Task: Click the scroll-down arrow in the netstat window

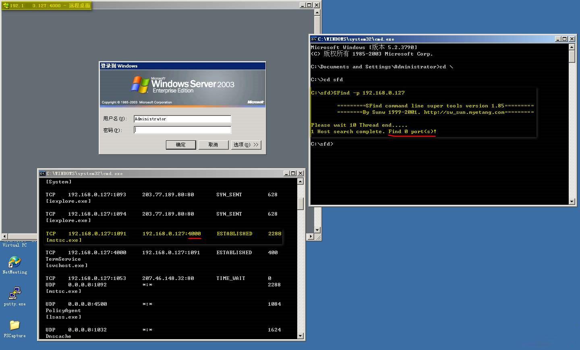Action: pos(300,336)
